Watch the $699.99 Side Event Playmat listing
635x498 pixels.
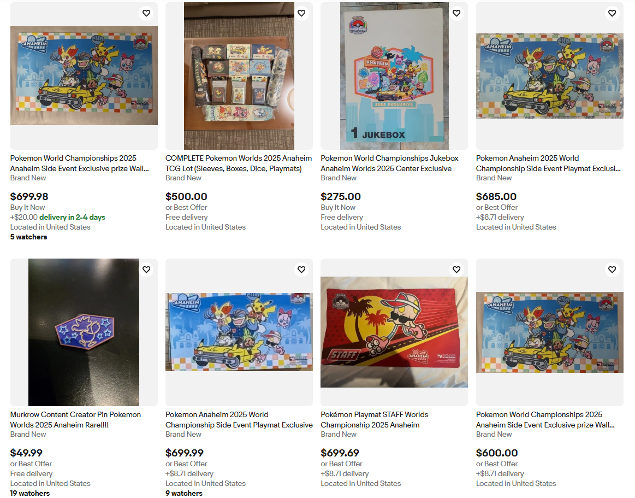pyautogui.click(x=301, y=269)
